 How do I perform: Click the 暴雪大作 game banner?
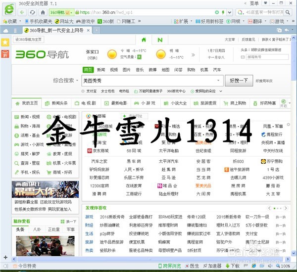(45, 189)
